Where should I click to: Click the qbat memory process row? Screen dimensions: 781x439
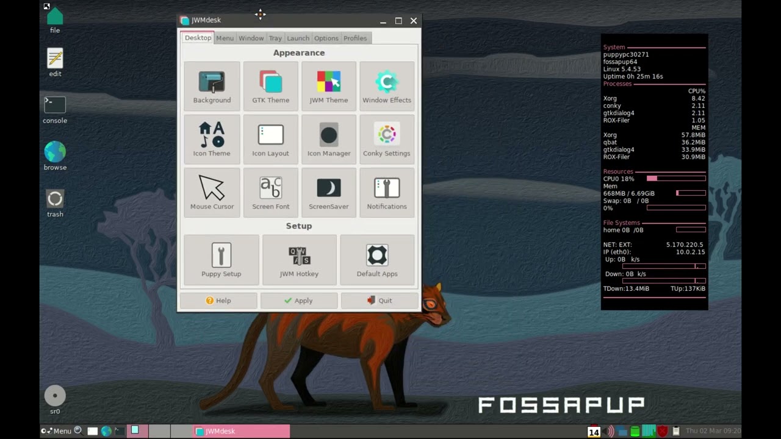tap(654, 142)
